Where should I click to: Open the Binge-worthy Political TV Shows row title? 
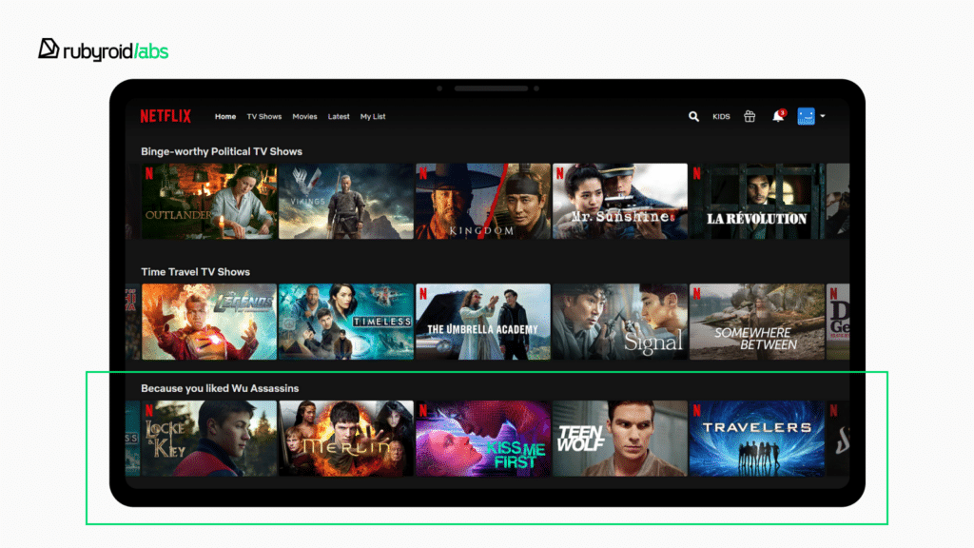pyautogui.click(x=222, y=151)
